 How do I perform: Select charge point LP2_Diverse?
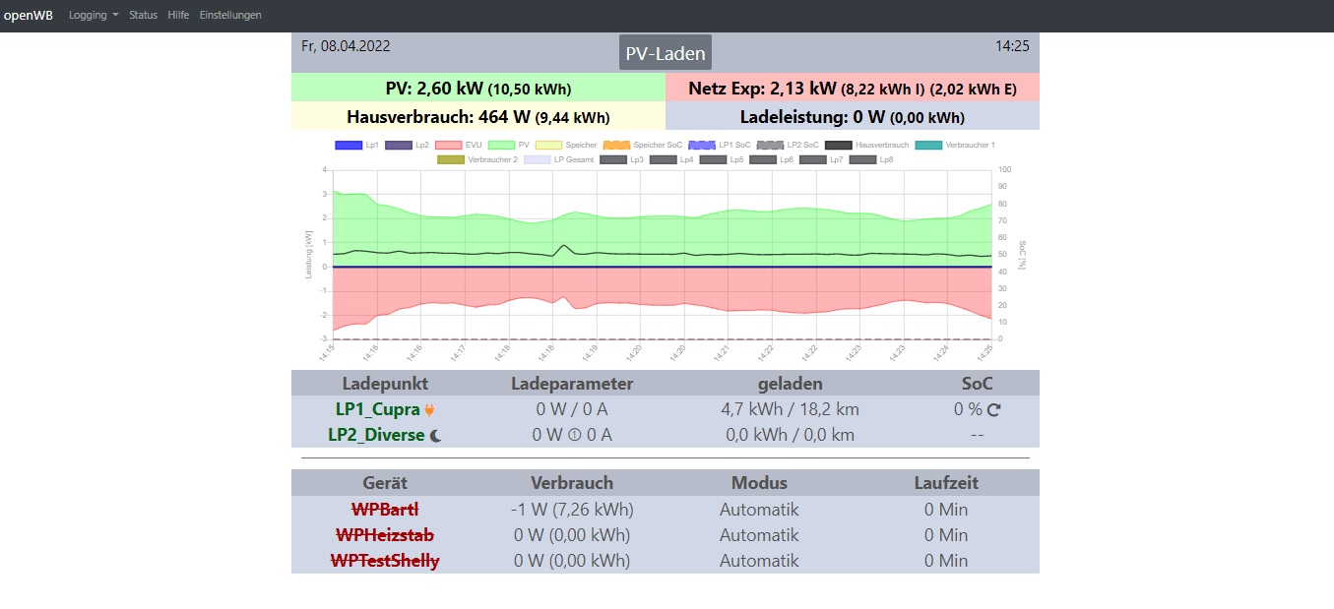(376, 435)
